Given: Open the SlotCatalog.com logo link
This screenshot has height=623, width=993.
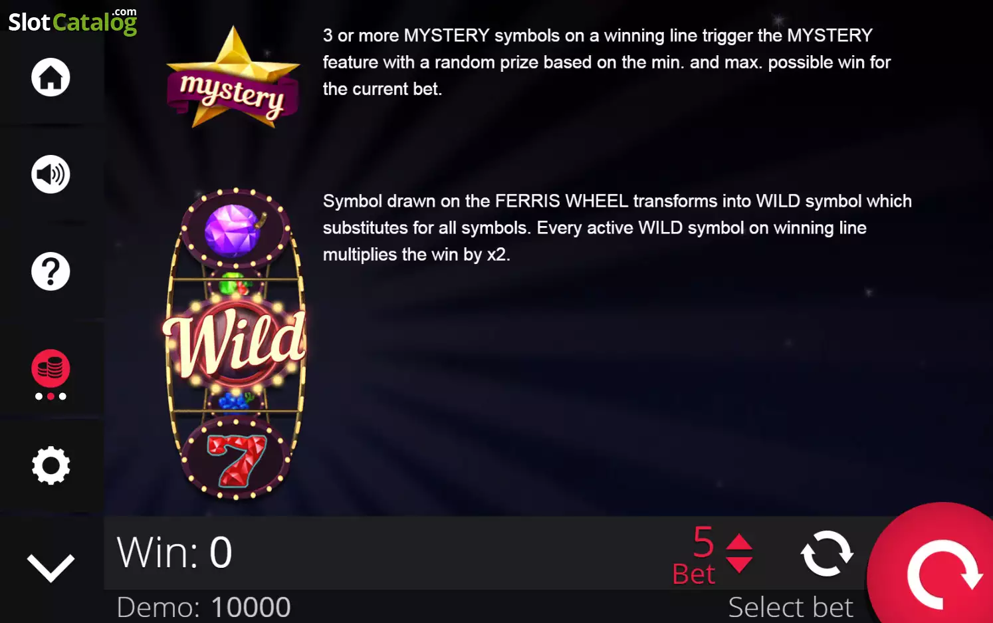Looking at the screenshot, I should pyautogui.click(x=72, y=21).
